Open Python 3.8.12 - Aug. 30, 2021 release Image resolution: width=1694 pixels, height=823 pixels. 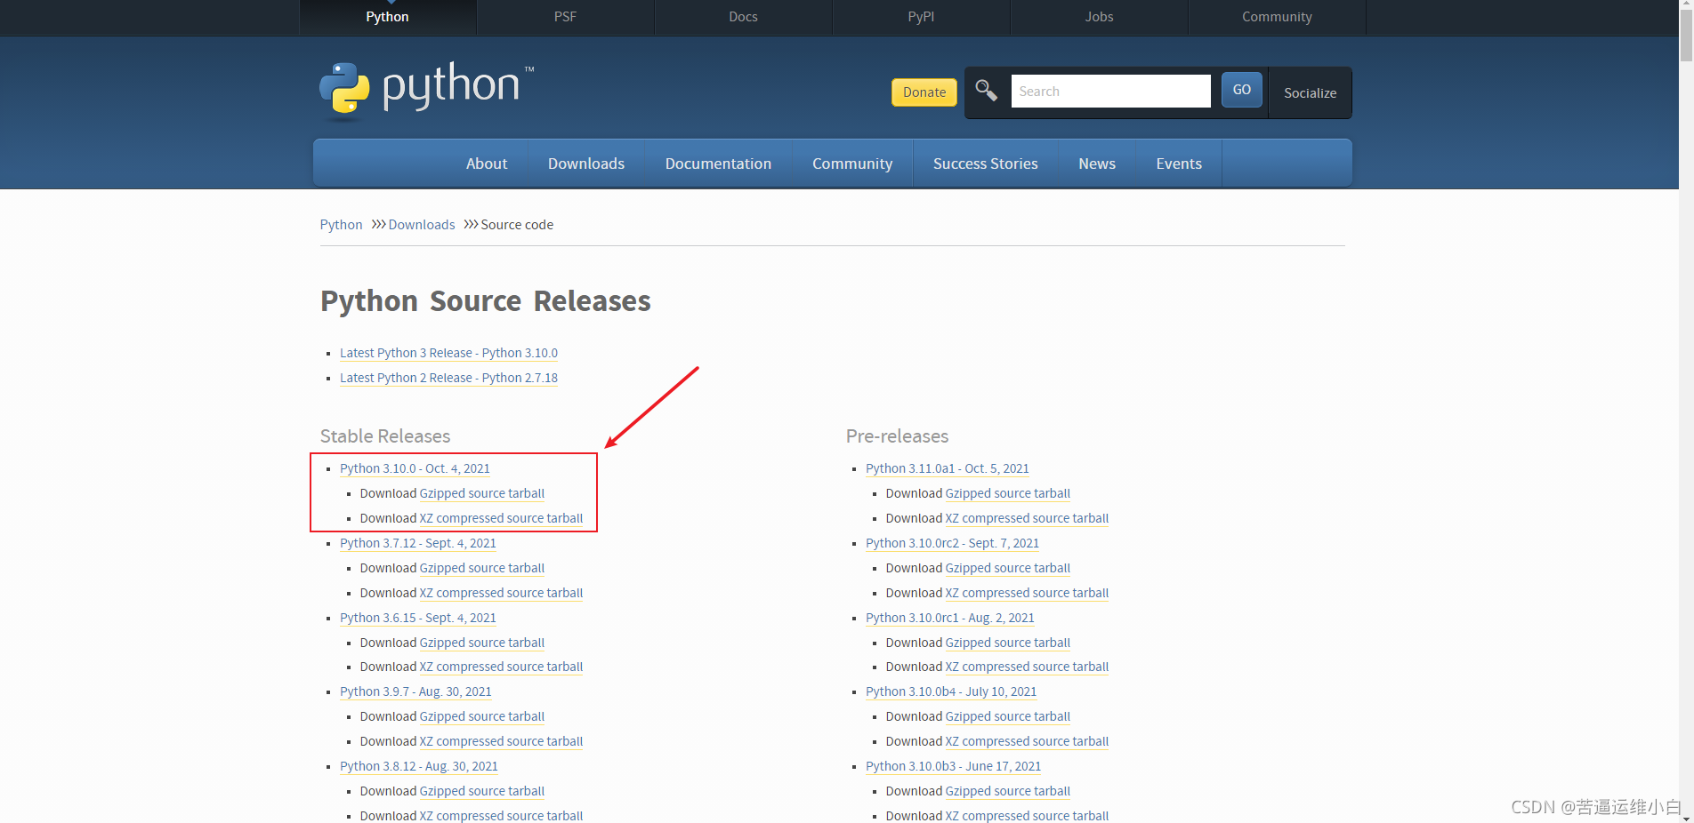point(419,766)
